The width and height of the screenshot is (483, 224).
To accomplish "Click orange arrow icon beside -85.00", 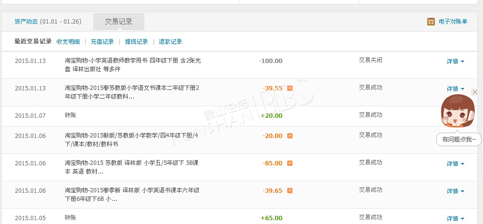I will (x=290, y=163).
